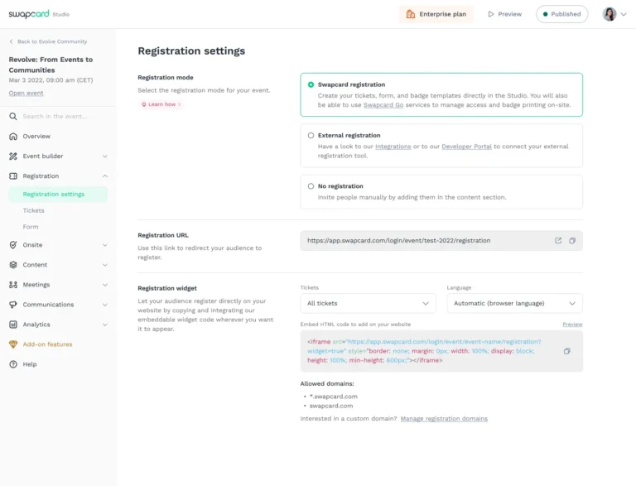Open Tickets submenu item
This screenshot has height=486, width=636.
[x=34, y=210]
